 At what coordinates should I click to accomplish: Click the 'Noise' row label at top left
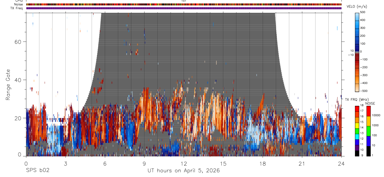(x=18, y=4)
